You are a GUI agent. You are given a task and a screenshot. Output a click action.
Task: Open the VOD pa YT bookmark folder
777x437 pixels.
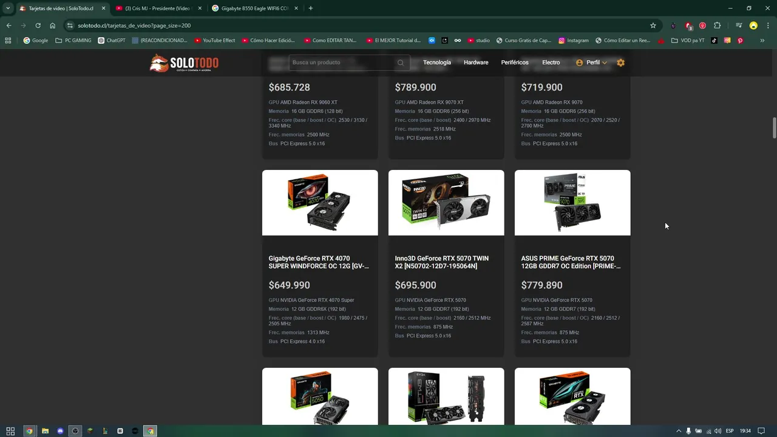(x=688, y=41)
